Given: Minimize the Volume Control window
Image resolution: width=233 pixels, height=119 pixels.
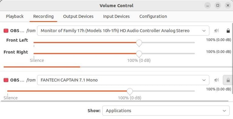Looking at the screenshot, I should pos(208,6).
